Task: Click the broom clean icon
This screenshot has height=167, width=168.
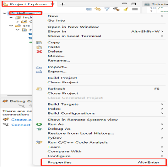Action: click(x=126, y=9)
